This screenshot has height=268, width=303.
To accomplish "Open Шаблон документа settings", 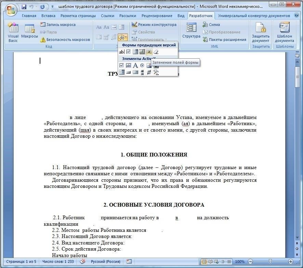I will click(284, 32).
